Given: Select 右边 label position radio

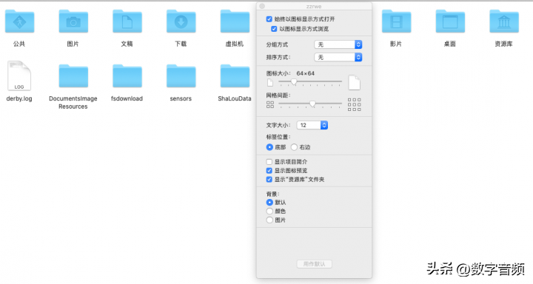Looking at the screenshot, I should pos(294,147).
